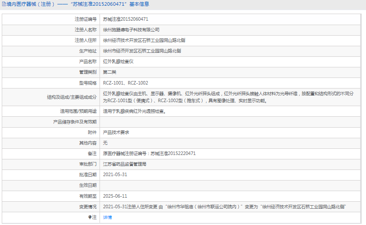Click the 生产地址 row label

pos(88,51)
